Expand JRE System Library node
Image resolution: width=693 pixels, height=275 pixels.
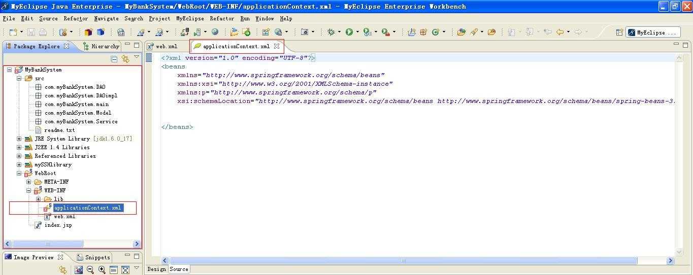point(19,139)
